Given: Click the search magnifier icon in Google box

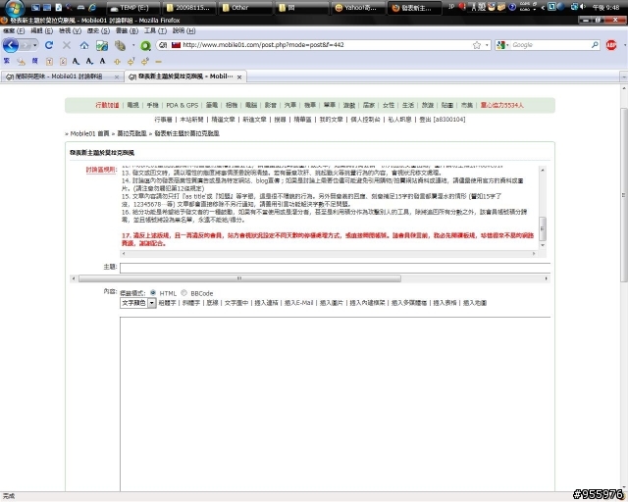Looking at the screenshot, I should pos(595,45).
